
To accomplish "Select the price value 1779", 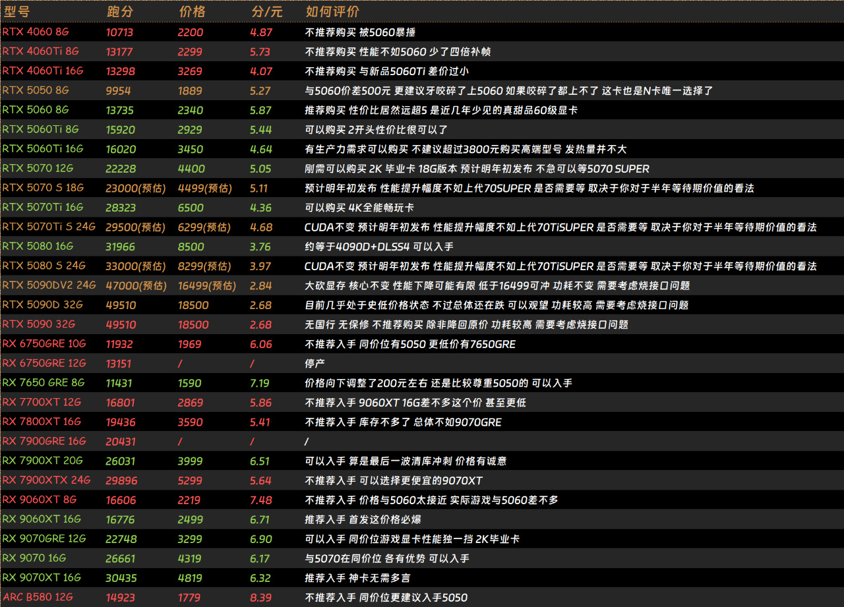I will 190,598.
